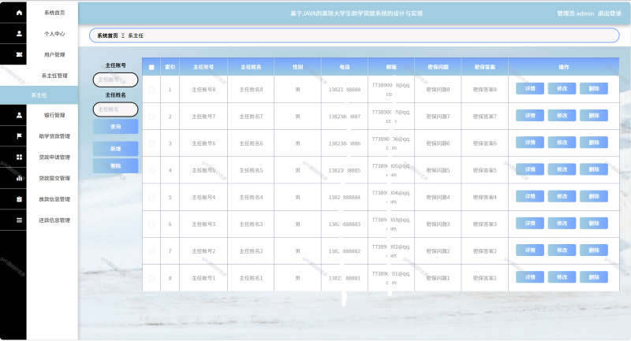Expand the 用户管理 sidebar section
631x341 pixels.
click(x=54, y=54)
